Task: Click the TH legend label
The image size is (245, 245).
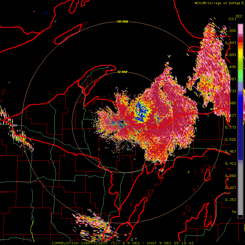Action: (234, 212)
